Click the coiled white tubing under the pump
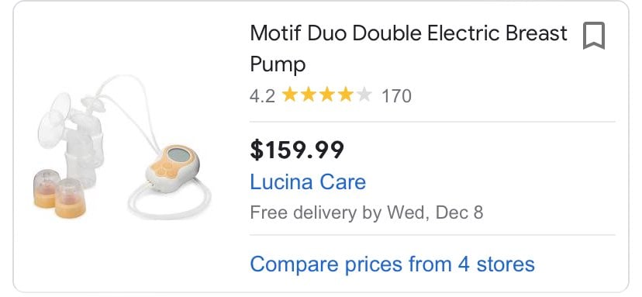The width and height of the screenshot is (642, 297). click(169, 200)
